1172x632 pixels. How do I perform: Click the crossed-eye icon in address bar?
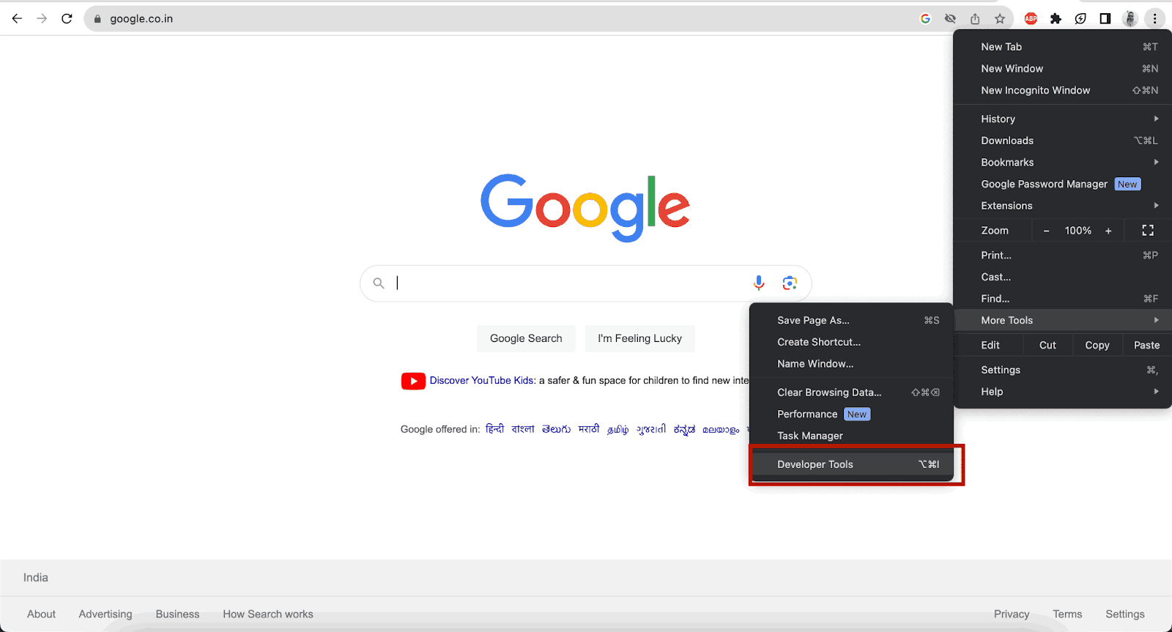pyautogui.click(x=950, y=18)
